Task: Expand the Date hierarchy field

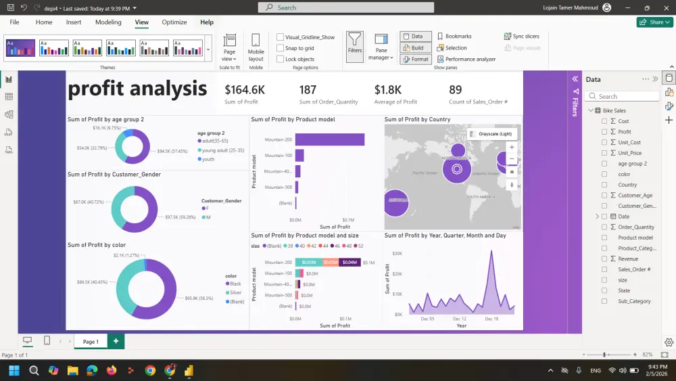Action: (597, 217)
